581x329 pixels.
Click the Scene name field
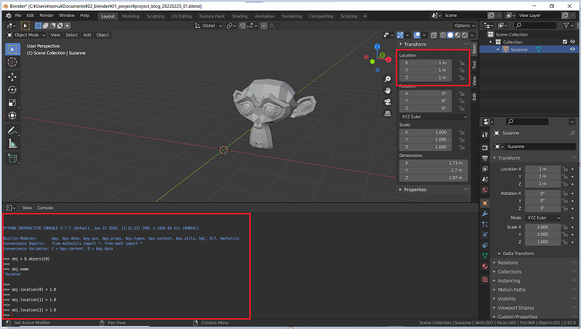pyautogui.click(x=465, y=16)
